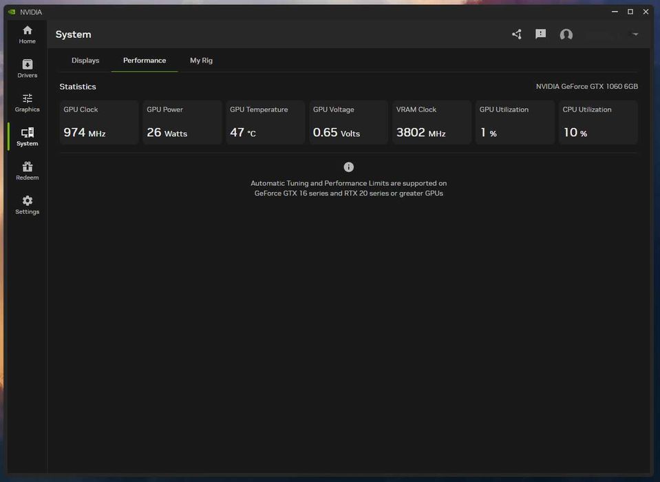Screen dimensions: 660x482
Task: Click the GPU Utilization 1 % card
Action: pyautogui.click(x=515, y=123)
